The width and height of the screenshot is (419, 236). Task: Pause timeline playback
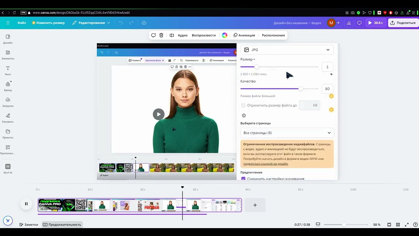26,204
